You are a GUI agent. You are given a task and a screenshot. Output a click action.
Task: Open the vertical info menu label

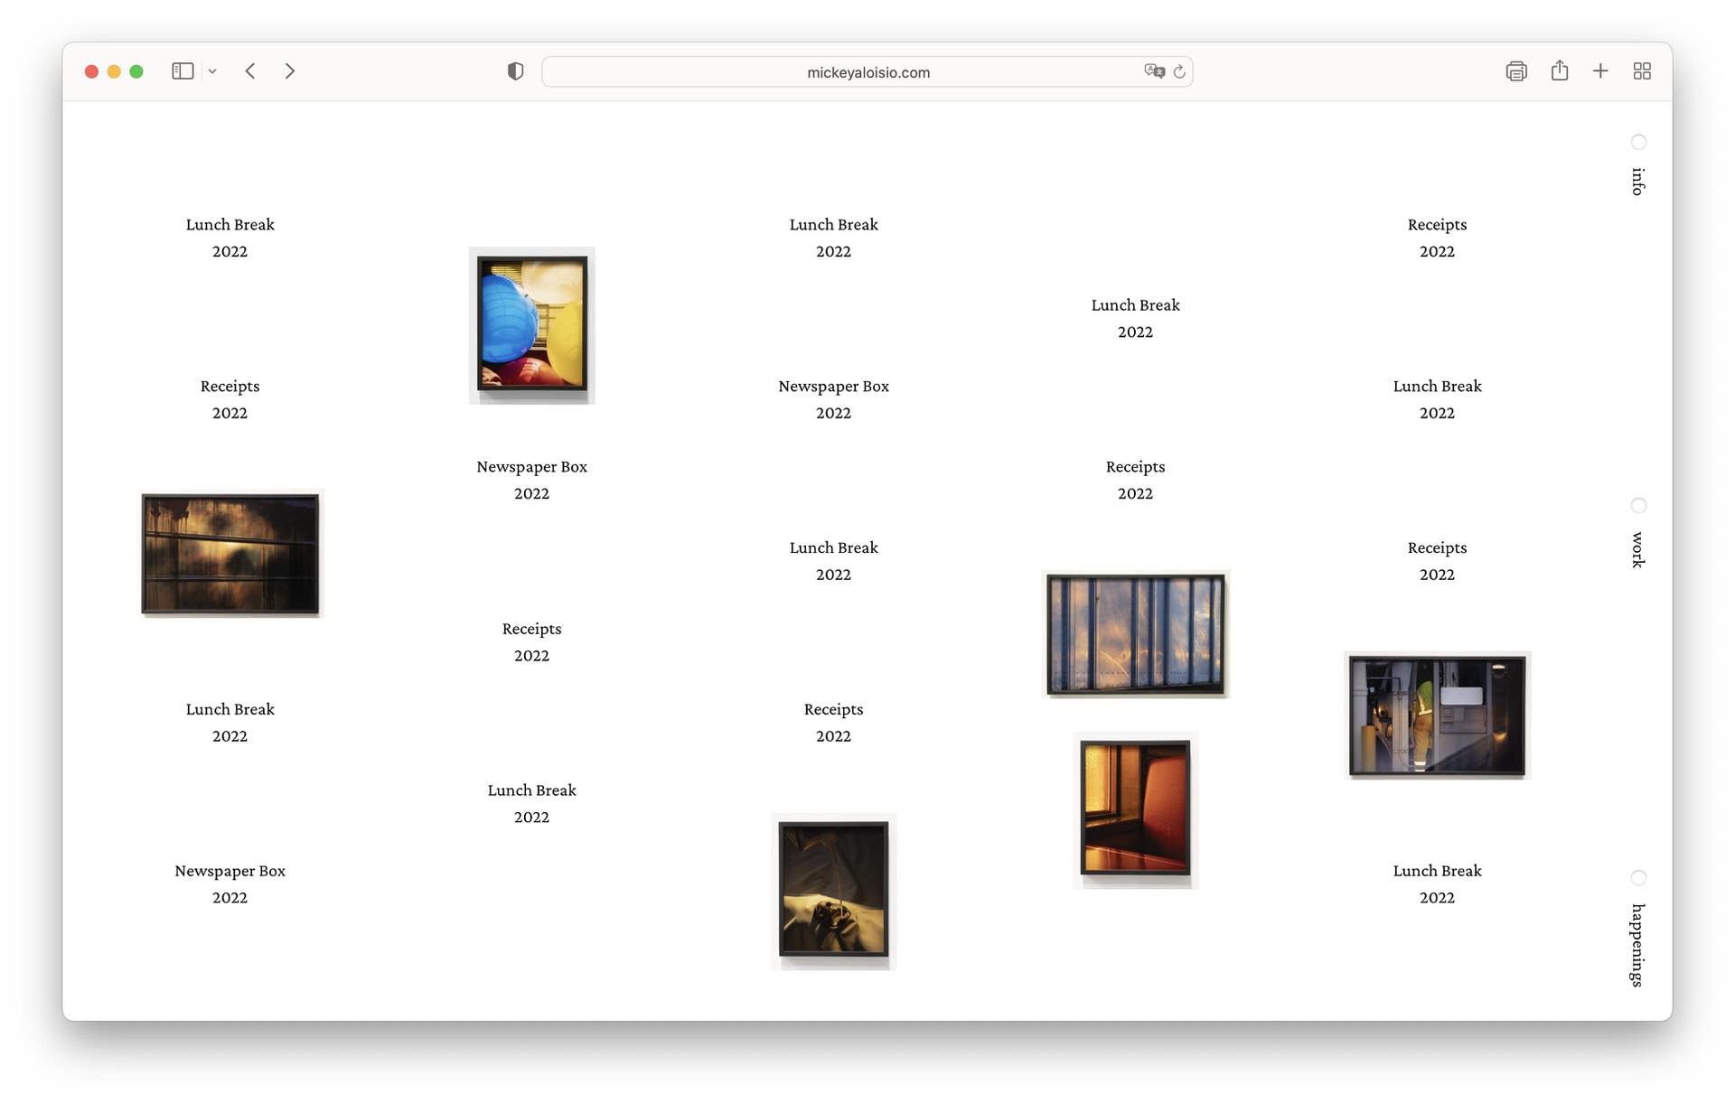(1637, 182)
